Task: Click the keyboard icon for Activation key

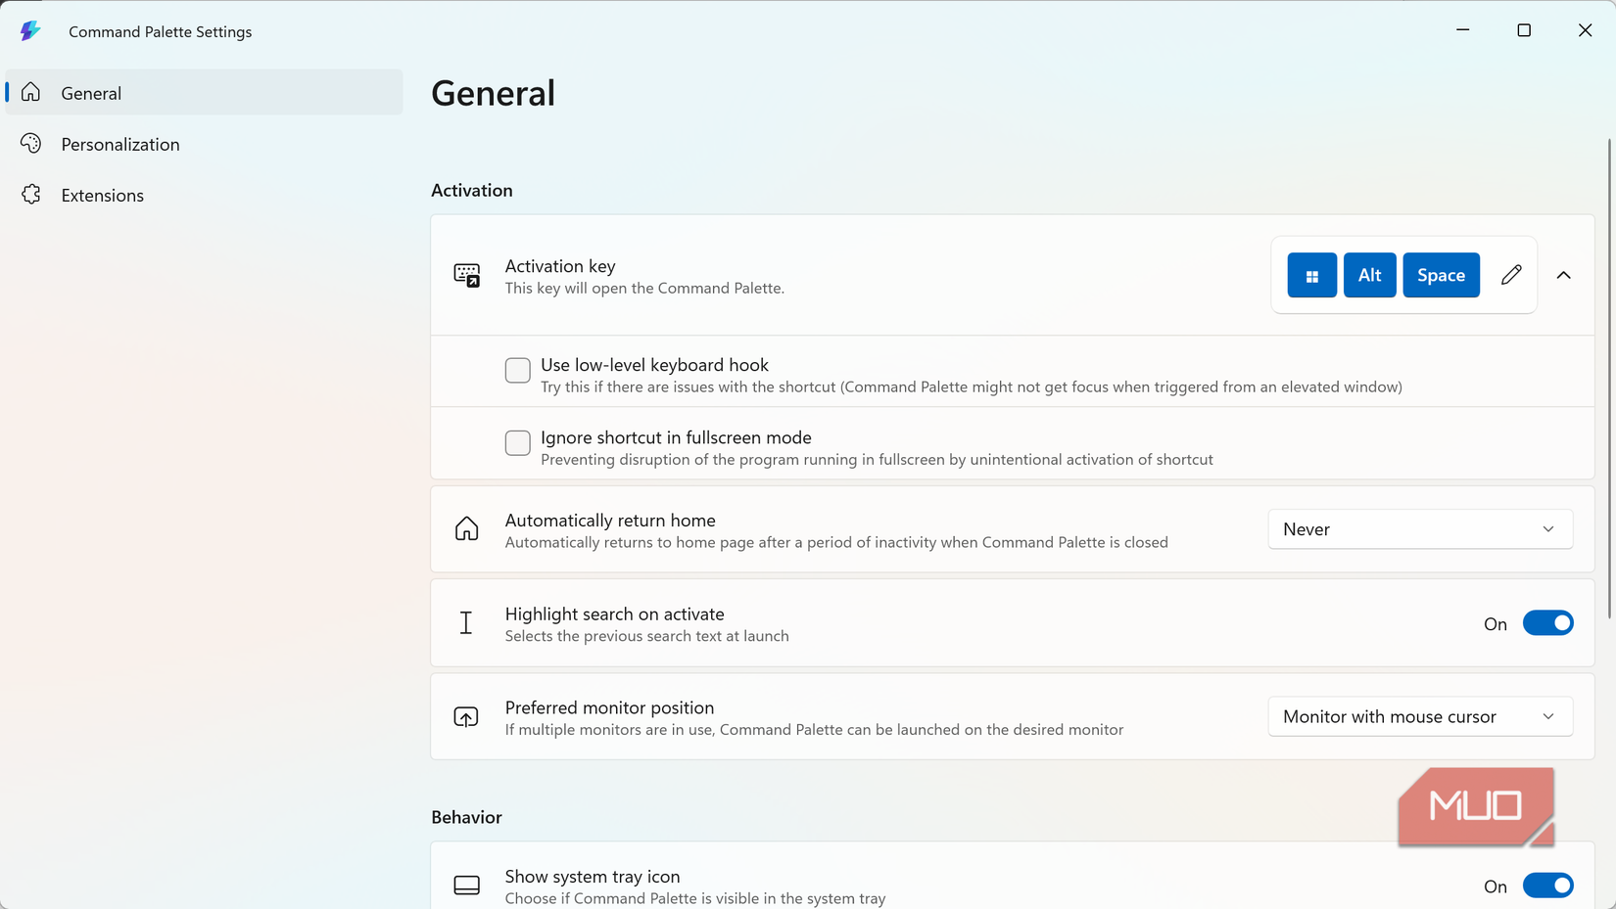Action: click(x=467, y=275)
